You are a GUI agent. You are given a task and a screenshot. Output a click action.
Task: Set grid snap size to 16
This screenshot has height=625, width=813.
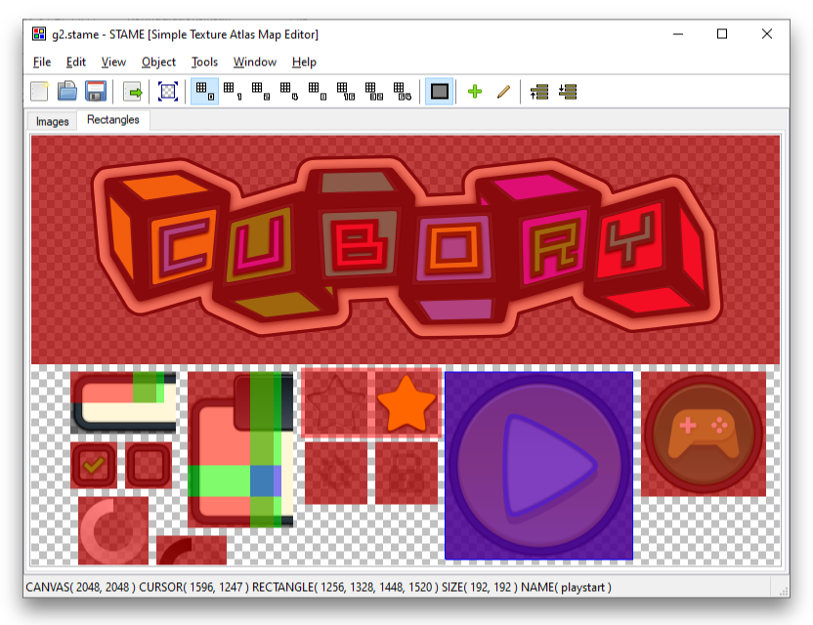click(345, 91)
